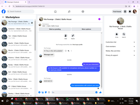The height and width of the screenshot is (105, 140).
Task: Click the Find friends button
Action: pyautogui.click(x=117, y=11)
